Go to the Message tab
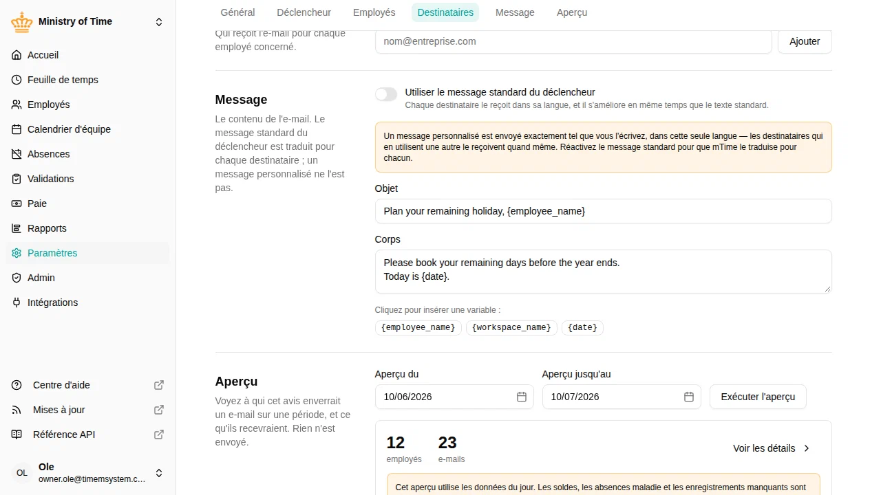The image size is (881, 495). [x=515, y=12]
